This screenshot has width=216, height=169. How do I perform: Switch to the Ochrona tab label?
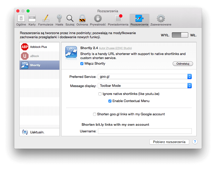pyautogui.click(x=82, y=24)
